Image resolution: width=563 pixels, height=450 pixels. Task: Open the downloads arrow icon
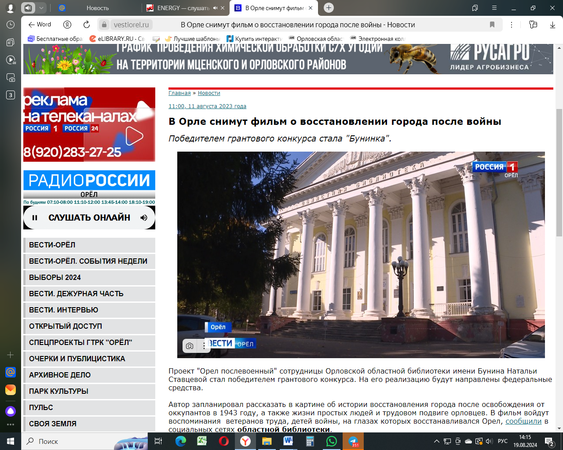point(552,25)
